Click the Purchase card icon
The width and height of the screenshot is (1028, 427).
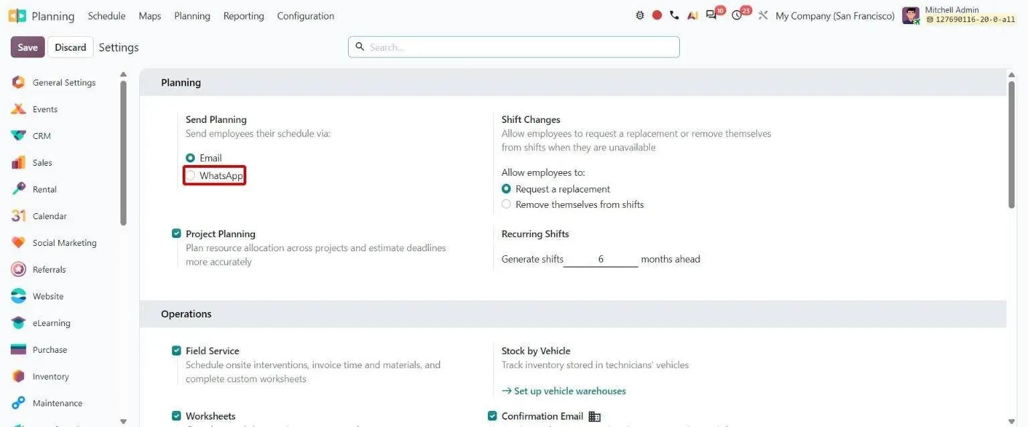pyautogui.click(x=19, y=349)
